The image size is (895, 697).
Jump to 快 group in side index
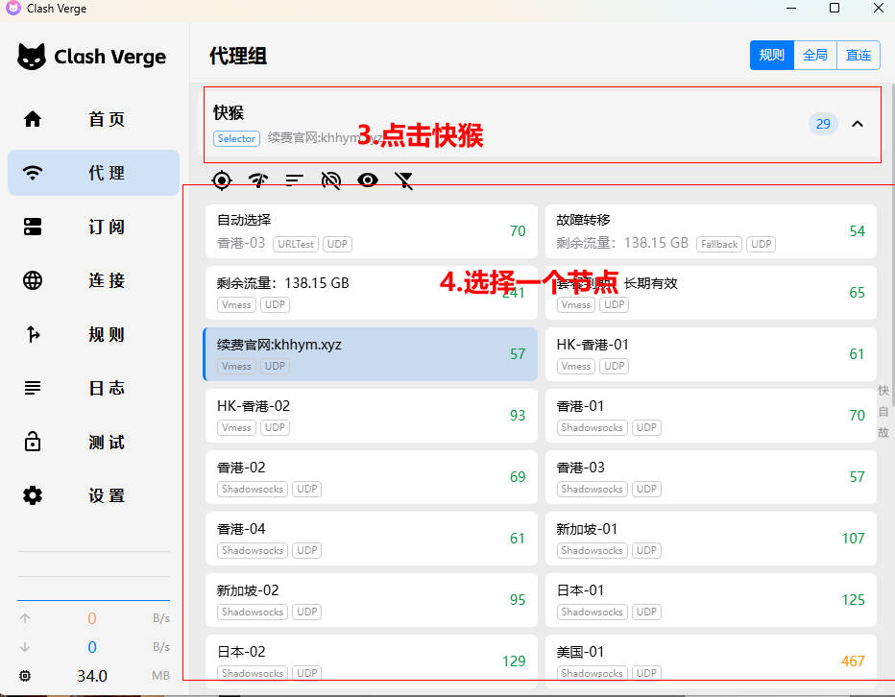point(883,391)
